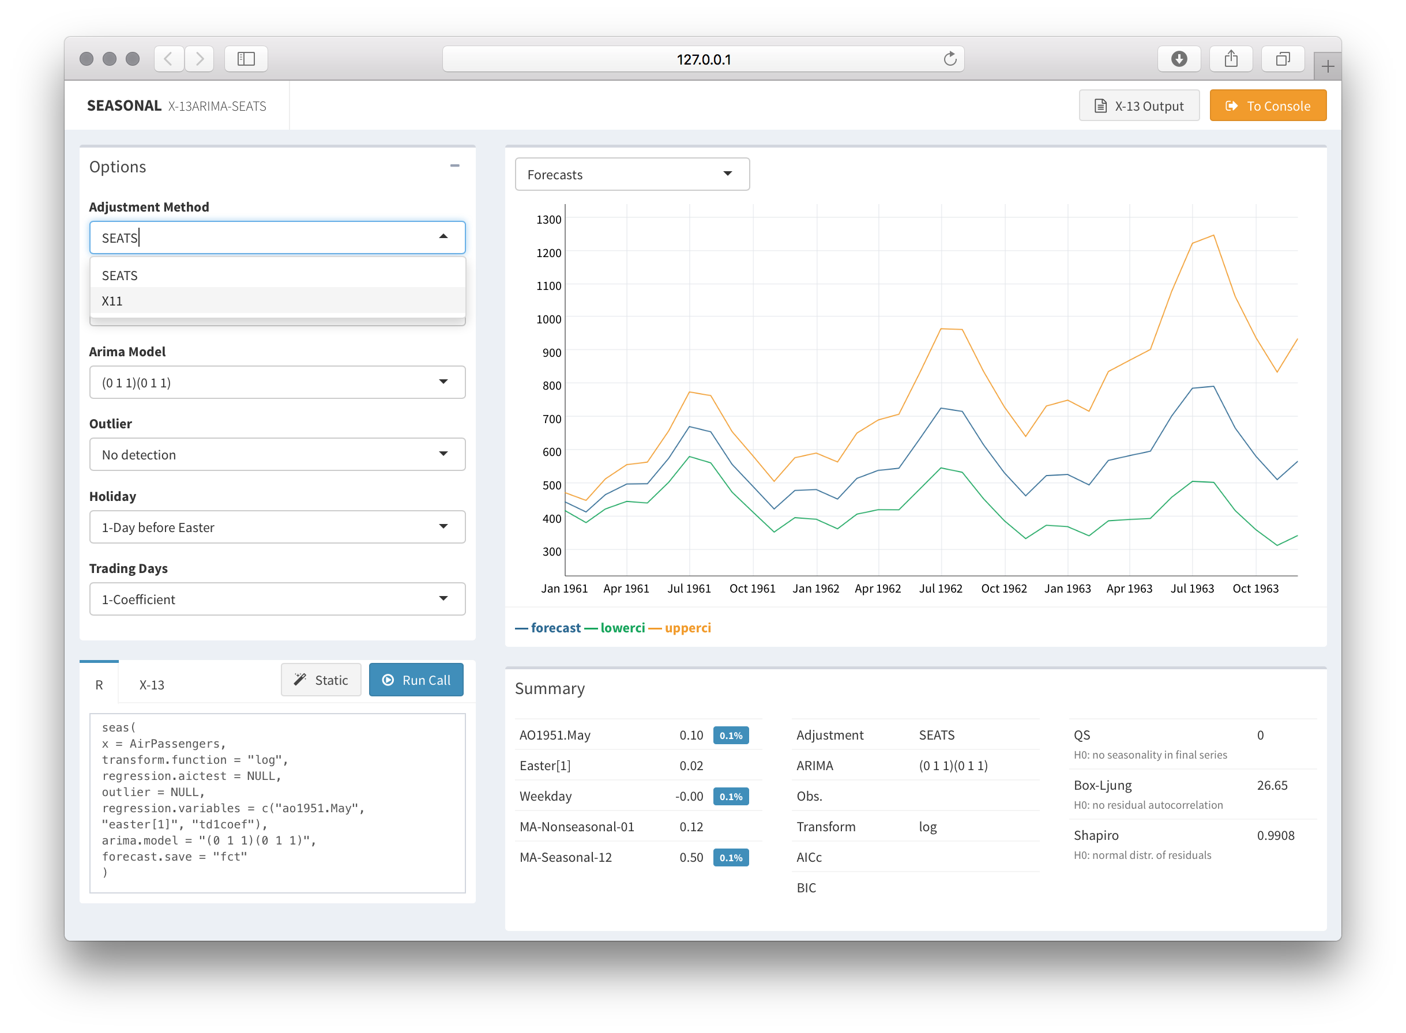Viewport: 1406px width, 1033px height.
Task: Collapse the Options panel minus icon
Action: pos(454,165)
